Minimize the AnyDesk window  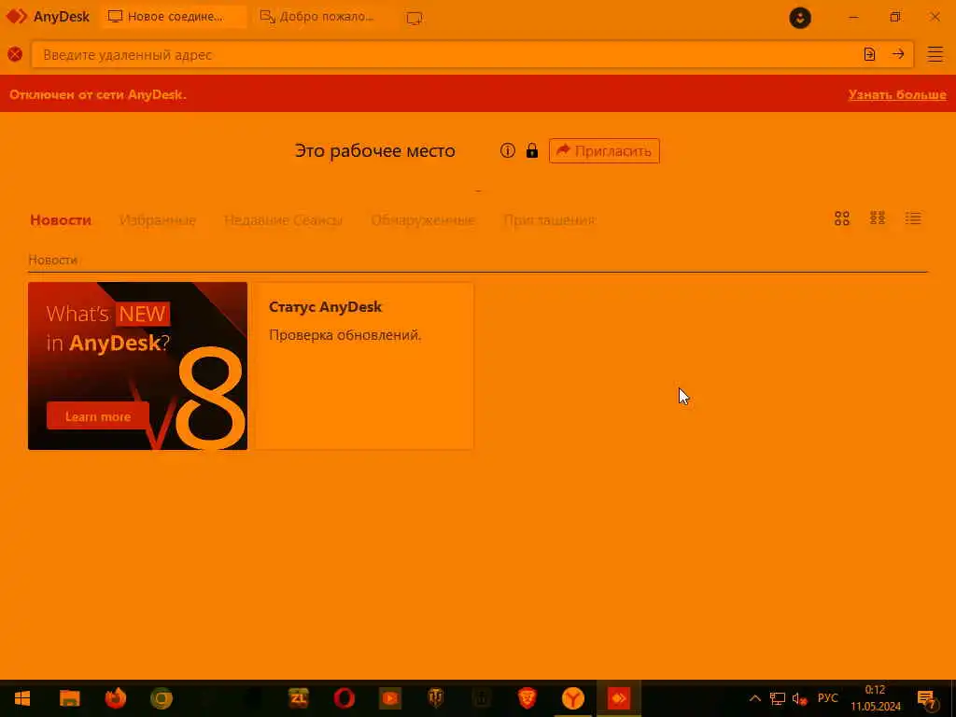853,17
